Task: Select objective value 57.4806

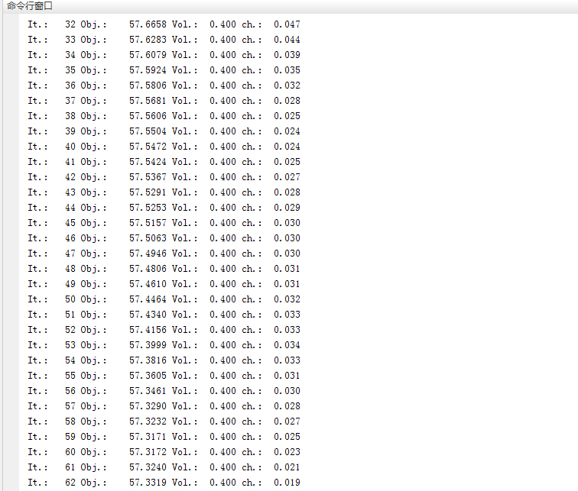Action: pos(148,269)
